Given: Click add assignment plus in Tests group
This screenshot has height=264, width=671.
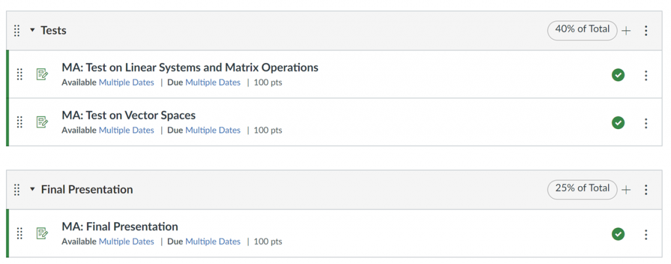Looking at the screenshot, I should coord(626,31).
